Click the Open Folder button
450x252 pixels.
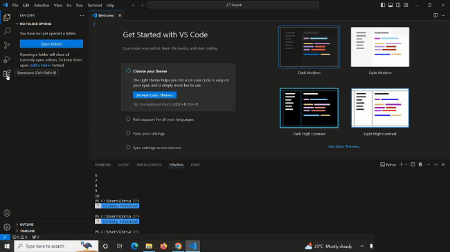tap(51, 43)
